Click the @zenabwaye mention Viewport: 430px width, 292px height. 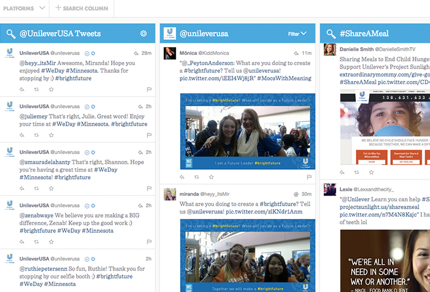coord(36,215)
